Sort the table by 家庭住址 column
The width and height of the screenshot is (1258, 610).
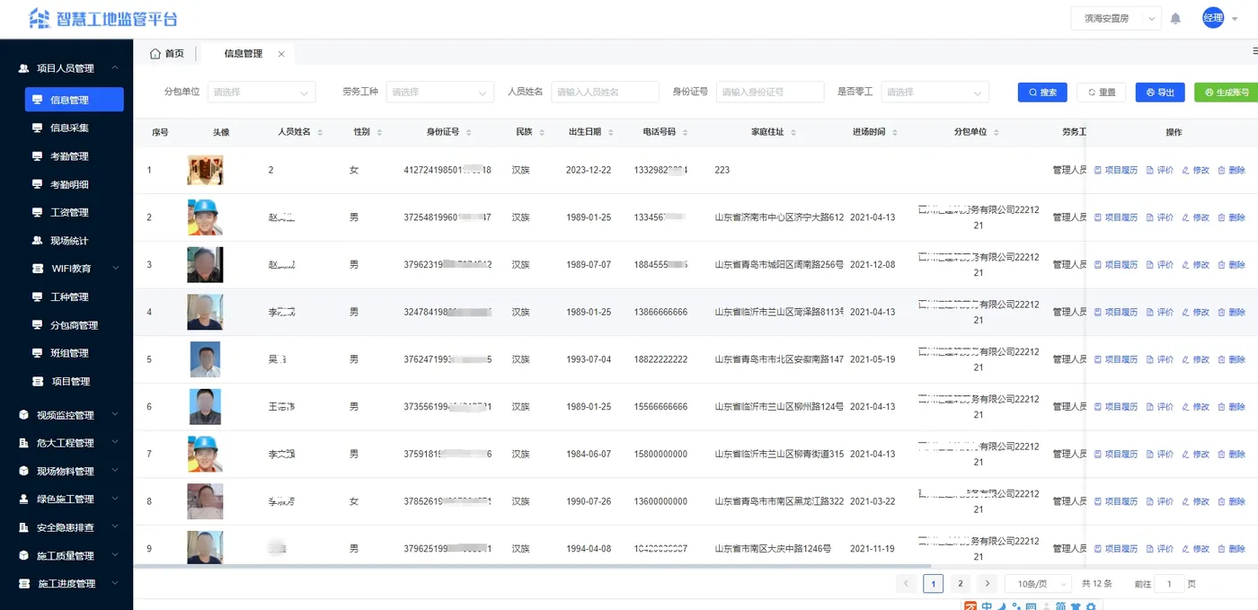[x=793, y=132]
